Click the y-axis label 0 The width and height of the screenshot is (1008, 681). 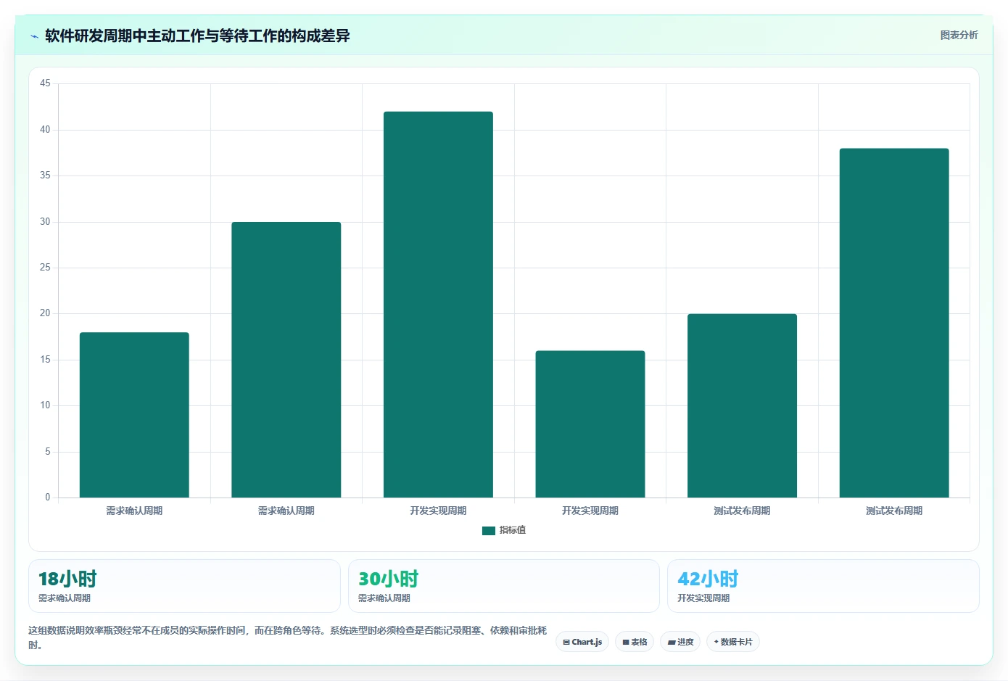click(x=48, y=498)
